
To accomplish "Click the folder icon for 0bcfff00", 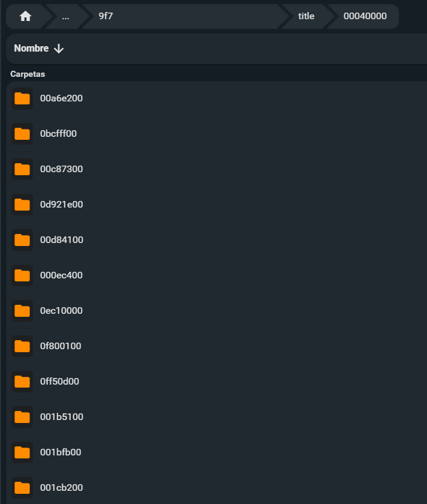I will (22, 134).
